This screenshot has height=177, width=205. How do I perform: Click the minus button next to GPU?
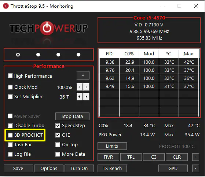(195, 168)
